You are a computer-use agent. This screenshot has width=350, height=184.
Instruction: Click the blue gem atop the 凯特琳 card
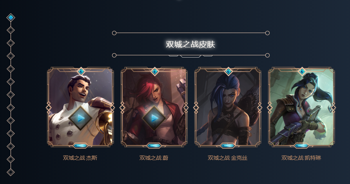(x=302, y=71)
